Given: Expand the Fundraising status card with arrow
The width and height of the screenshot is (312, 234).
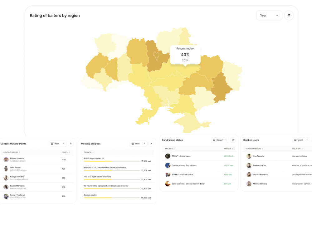Looking at the screenshot, I should tap(233, 140).
